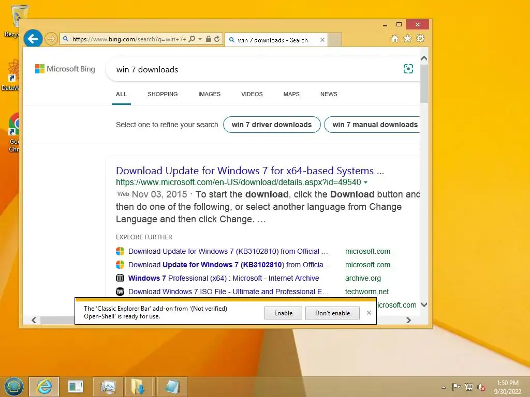Switch to the SHOPPING search tab

[163, 94]
